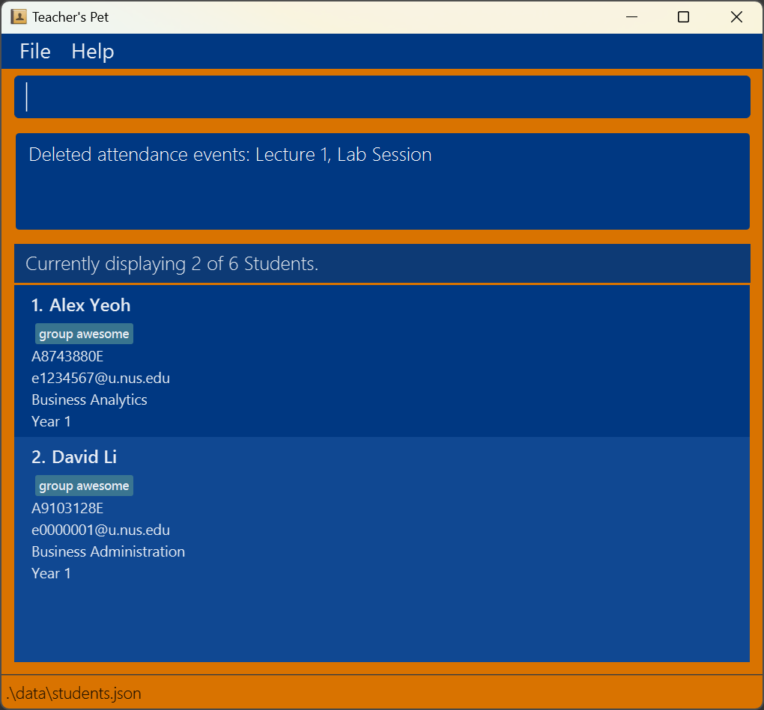Screen dimensions: 764x710
Task: Click the Business Administration major text
Action: click(108, 552)
